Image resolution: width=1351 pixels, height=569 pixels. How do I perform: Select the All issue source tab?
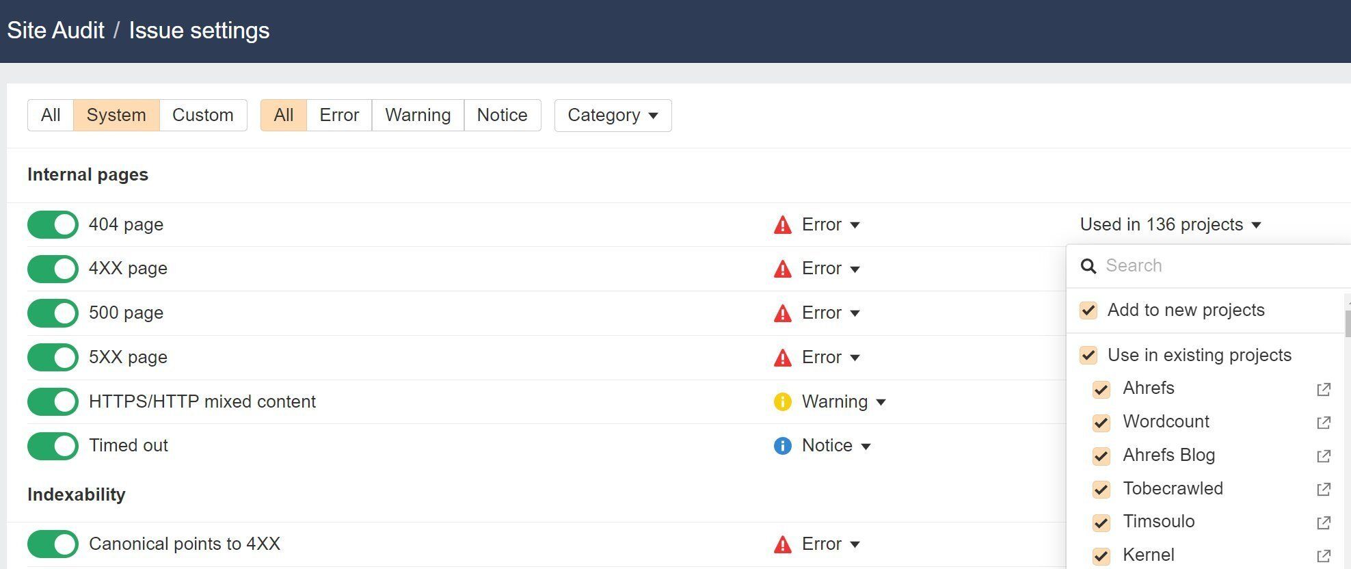point(51,115)
